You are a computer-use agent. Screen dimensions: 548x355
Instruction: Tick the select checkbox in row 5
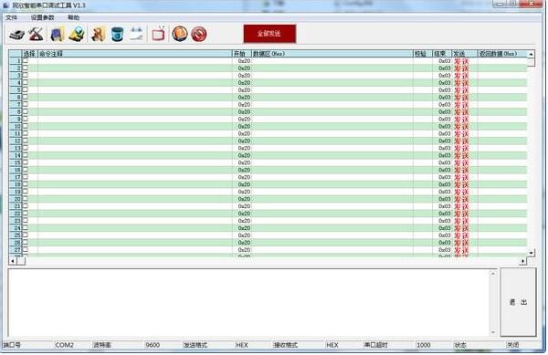pos(26,89)
